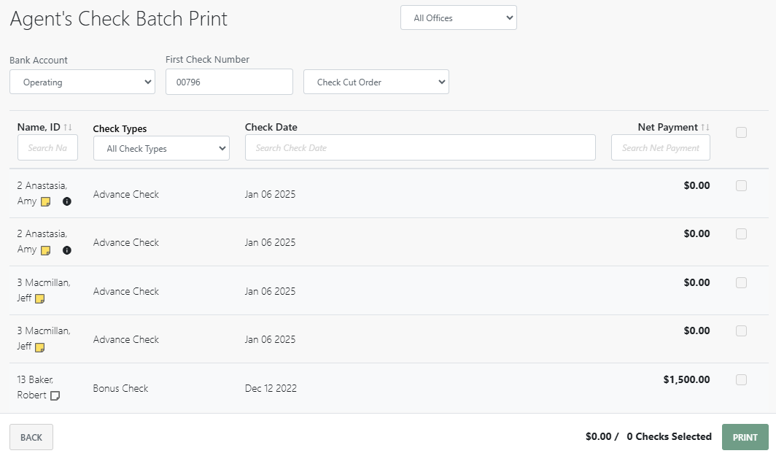Click the info icon on second Anastasia row

tap(67, 250)
